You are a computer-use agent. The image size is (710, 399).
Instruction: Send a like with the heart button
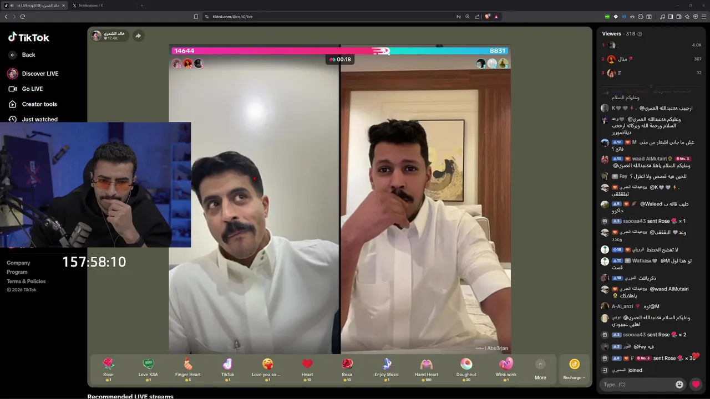[696, 384]
